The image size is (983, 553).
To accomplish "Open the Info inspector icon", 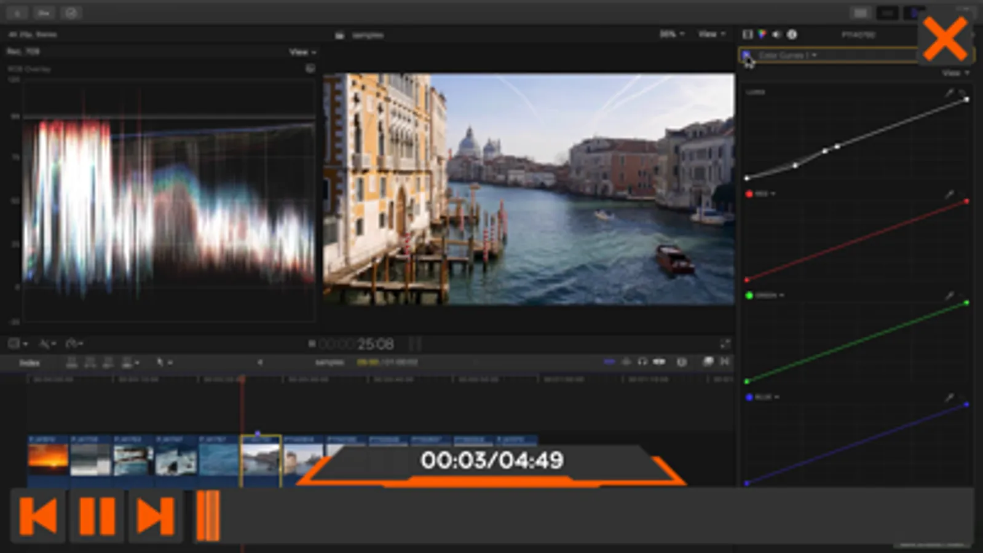I will [792, 34].
